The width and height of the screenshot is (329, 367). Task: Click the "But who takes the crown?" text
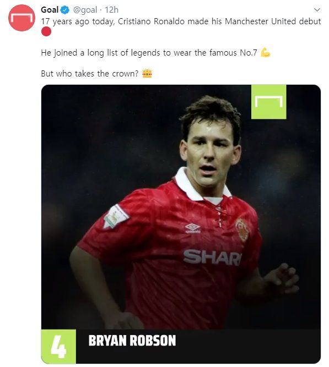click(x=90, y=74)
